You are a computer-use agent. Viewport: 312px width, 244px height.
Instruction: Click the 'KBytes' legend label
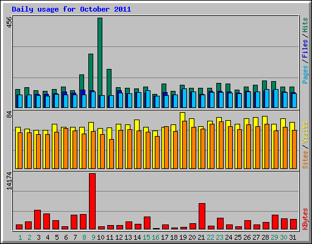click(x=305, y=219)
